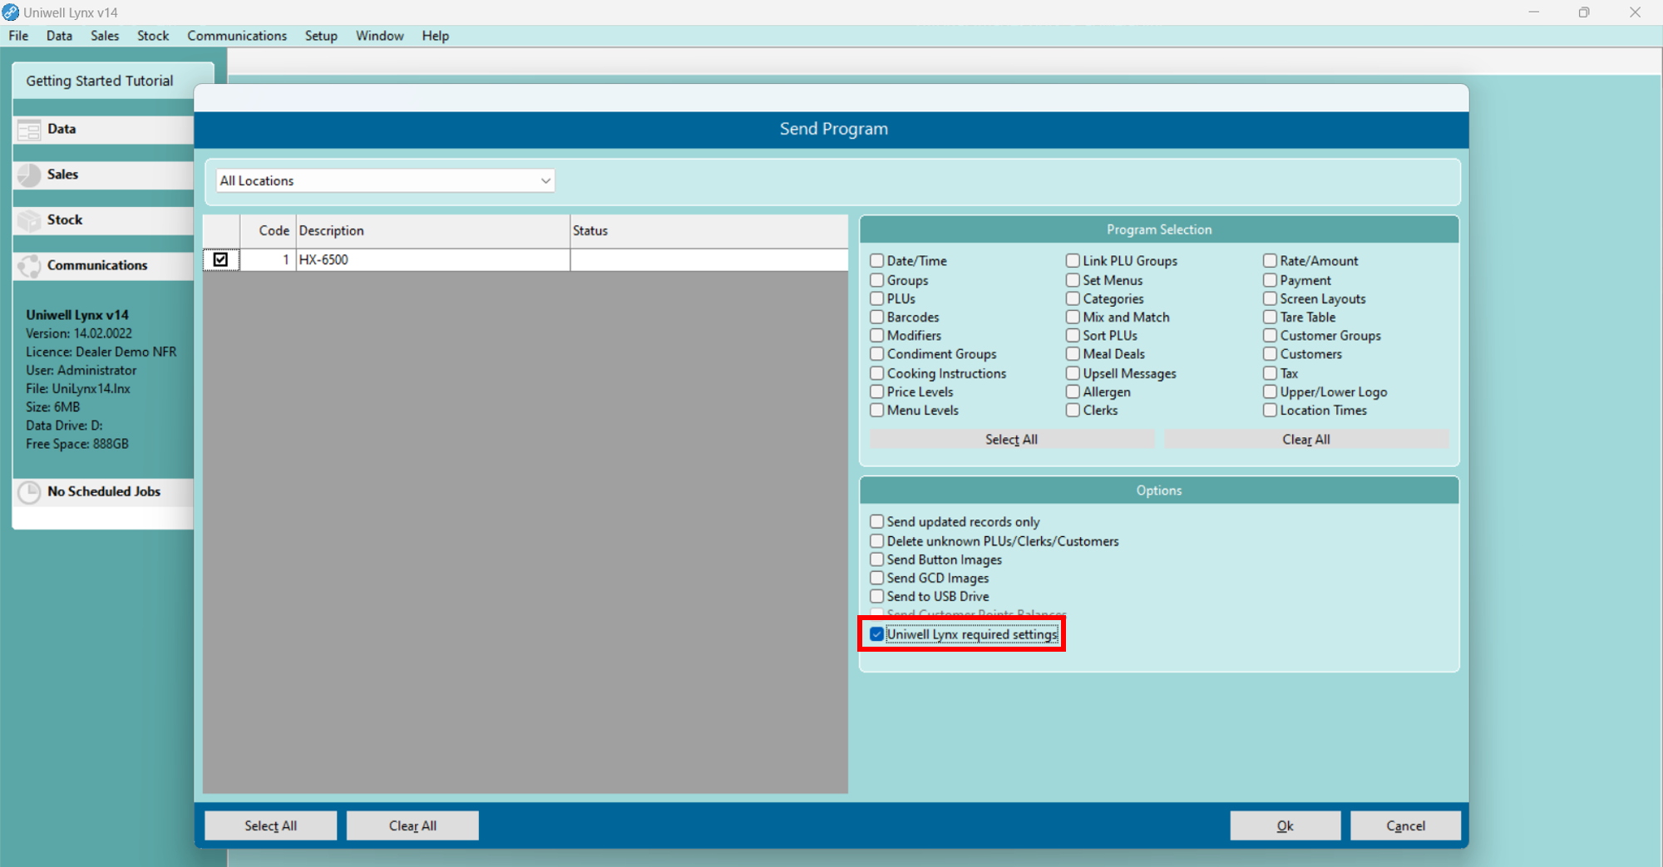The width and height of the screenshot is (1663, 867).
Task: Tick the Allergen checkbox
Action: pos(1073,392)
